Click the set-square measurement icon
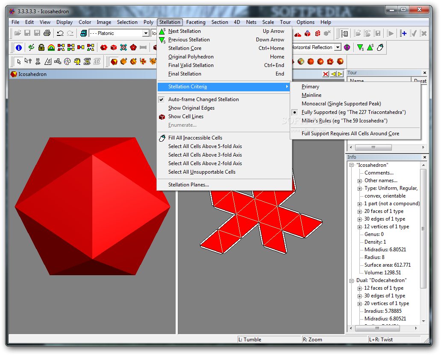 (48, 61)
